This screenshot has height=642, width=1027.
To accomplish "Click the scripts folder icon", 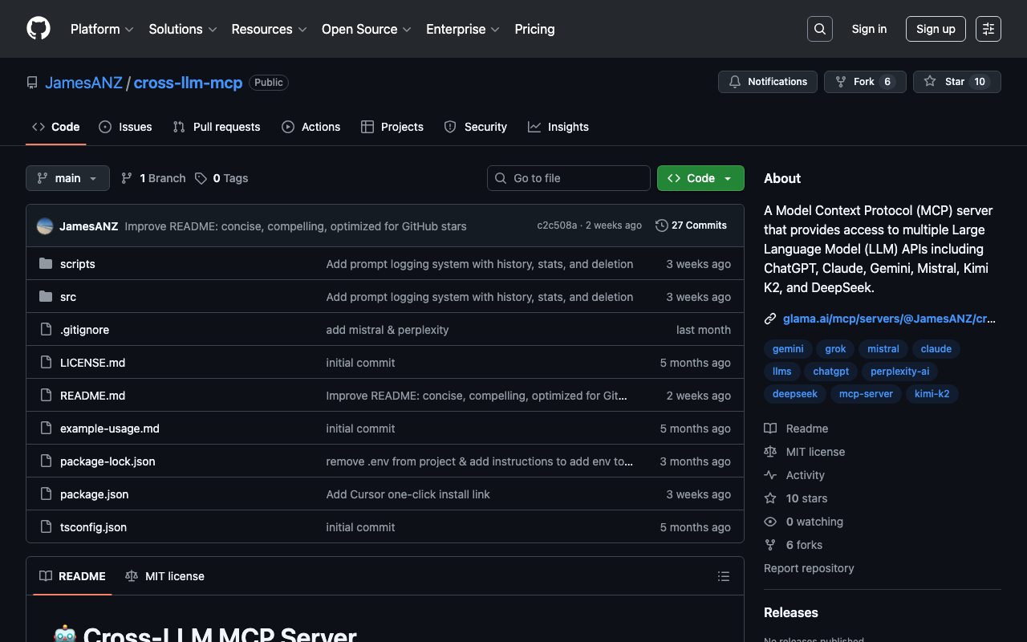I will (x=46, y=264).
